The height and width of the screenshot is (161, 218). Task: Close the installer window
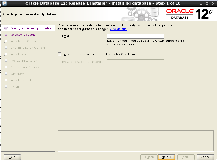[x=213, y=4]
